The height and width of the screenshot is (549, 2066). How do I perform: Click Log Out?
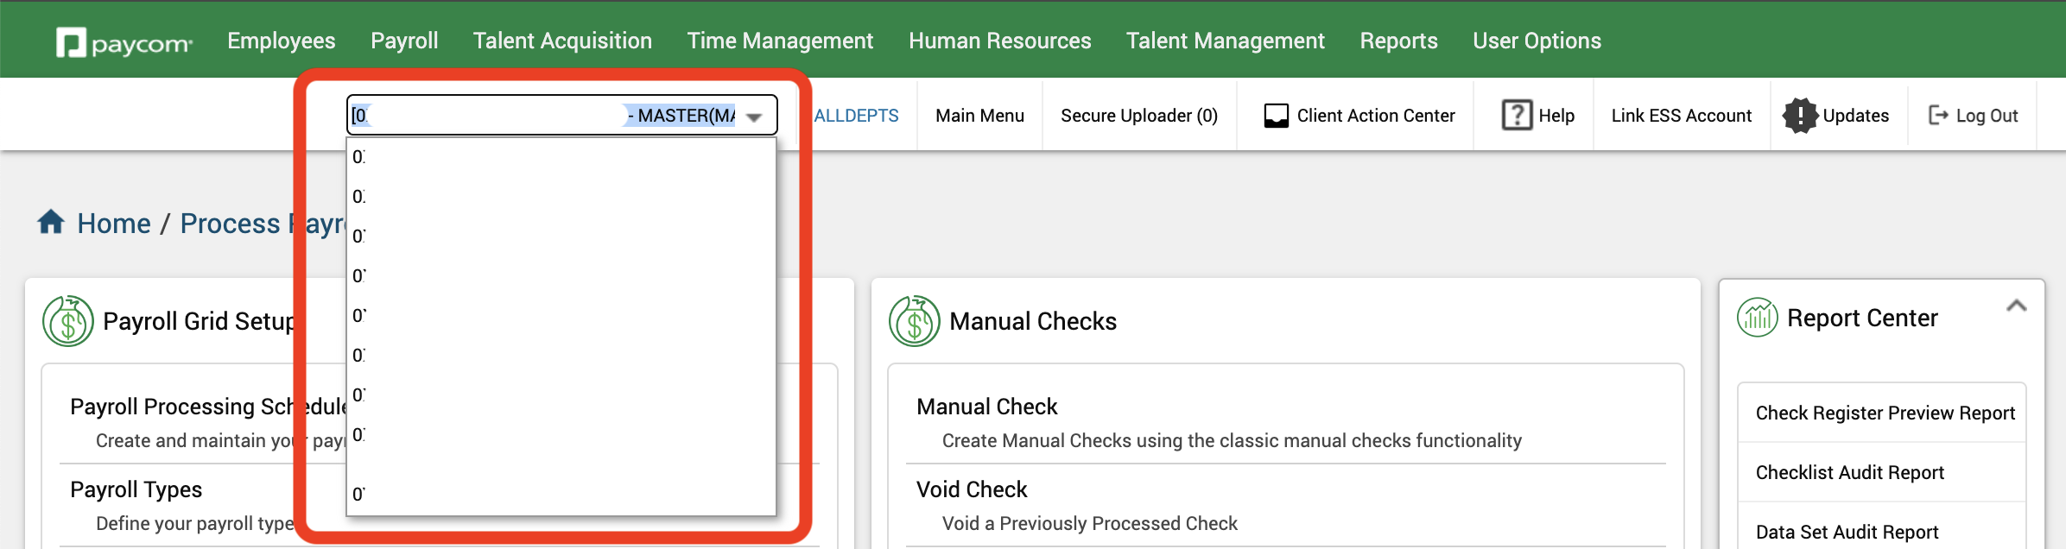[1987, 116]
